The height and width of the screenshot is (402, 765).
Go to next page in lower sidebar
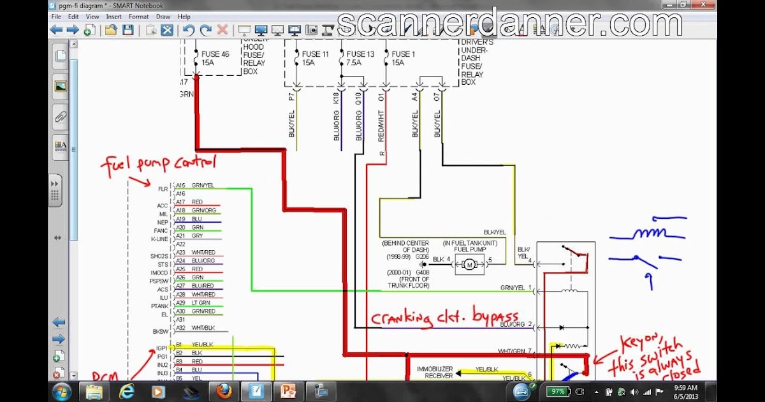pyautogui.click(x=59, y=339)
